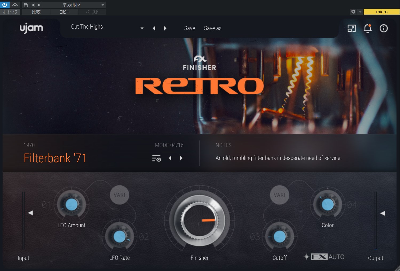
Task: Click the info circle icon
Action: click(x=383, y=28)
